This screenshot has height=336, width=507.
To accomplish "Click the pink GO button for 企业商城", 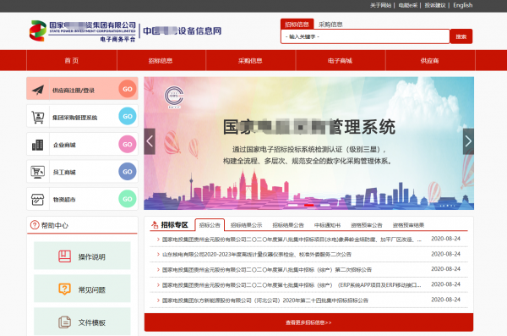I will click(128, 144).
